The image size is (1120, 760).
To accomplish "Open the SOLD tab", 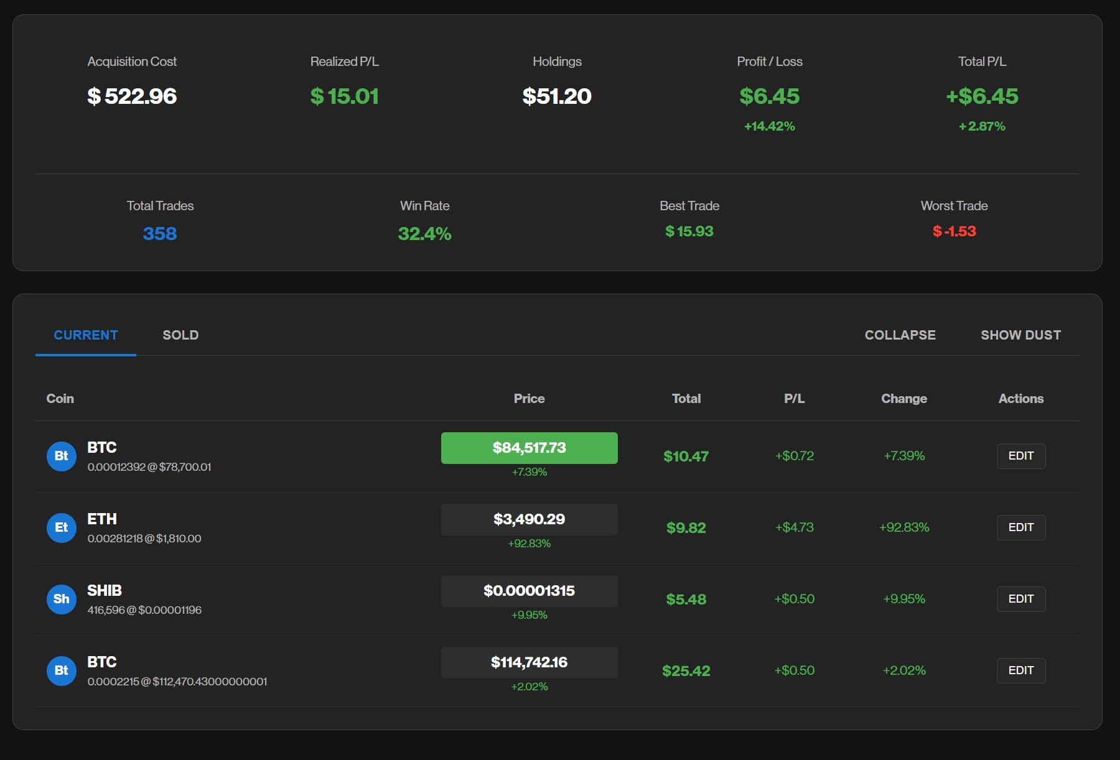I will click(x=180, y=335).
